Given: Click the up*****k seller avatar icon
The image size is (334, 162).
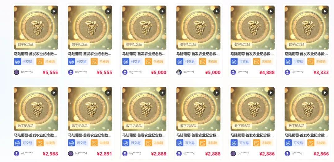Looking at the screenshot, I should pos(287,72).
